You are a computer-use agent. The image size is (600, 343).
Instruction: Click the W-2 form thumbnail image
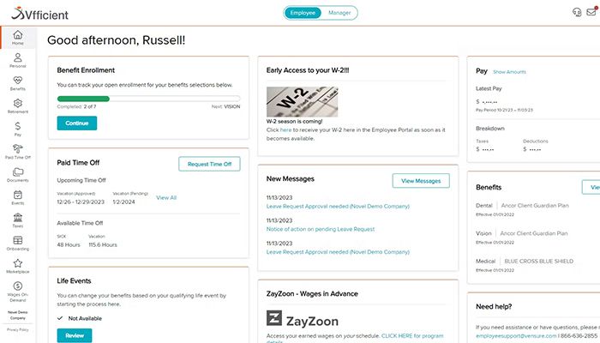(x=302, y=101)
